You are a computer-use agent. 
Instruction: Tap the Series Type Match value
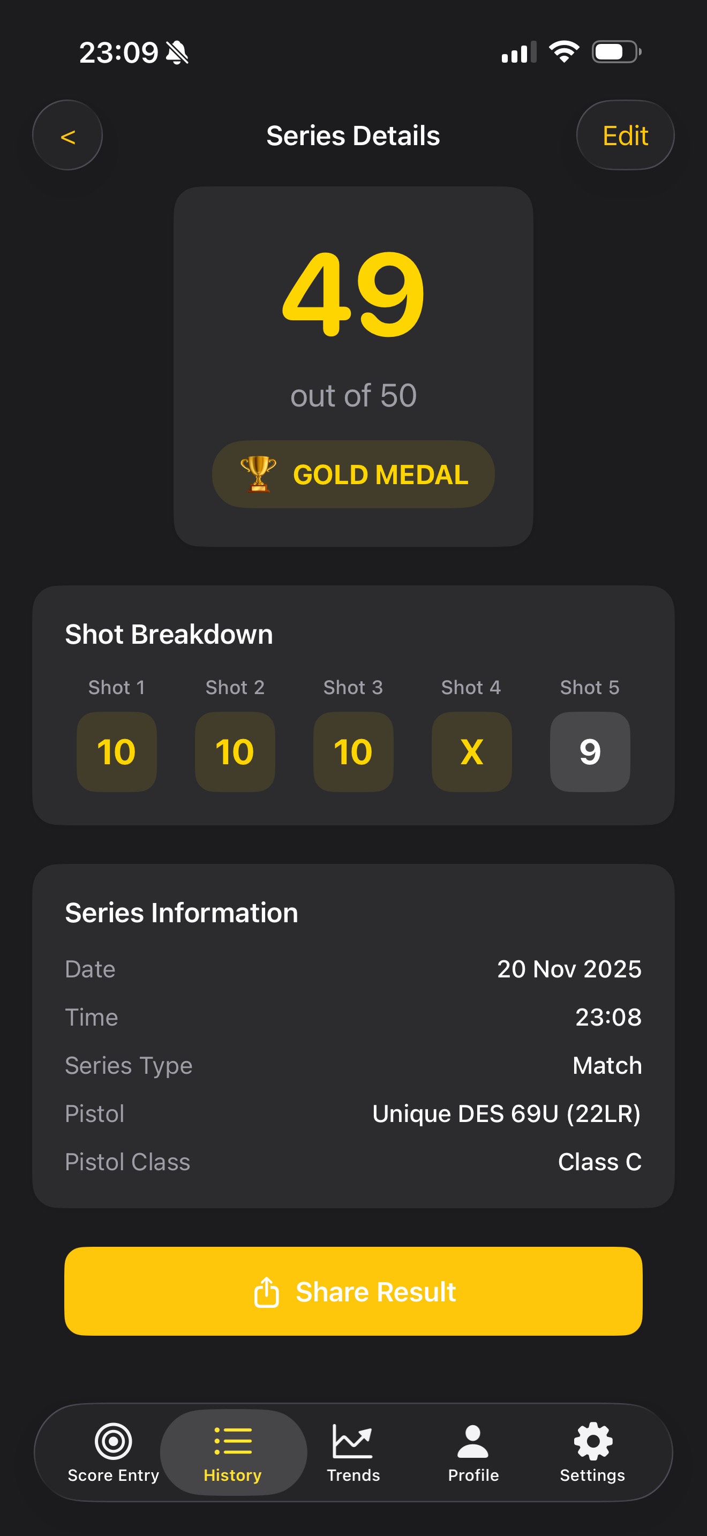607,1066
